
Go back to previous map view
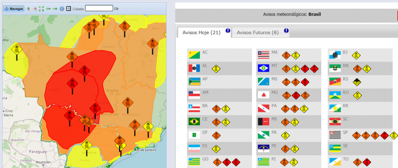(x=48, y=9)
